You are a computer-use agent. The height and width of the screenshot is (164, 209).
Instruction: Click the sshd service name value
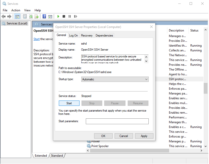pyautogui.click(x=84, y=44)
